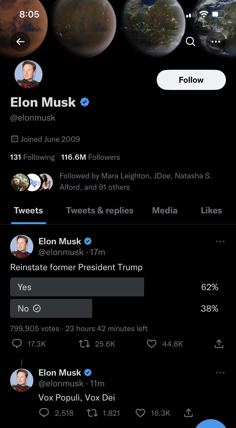This screenshot has height=428, width=236.
Task: Reply to Vox Populi tweet
Action: pos(44,413)
